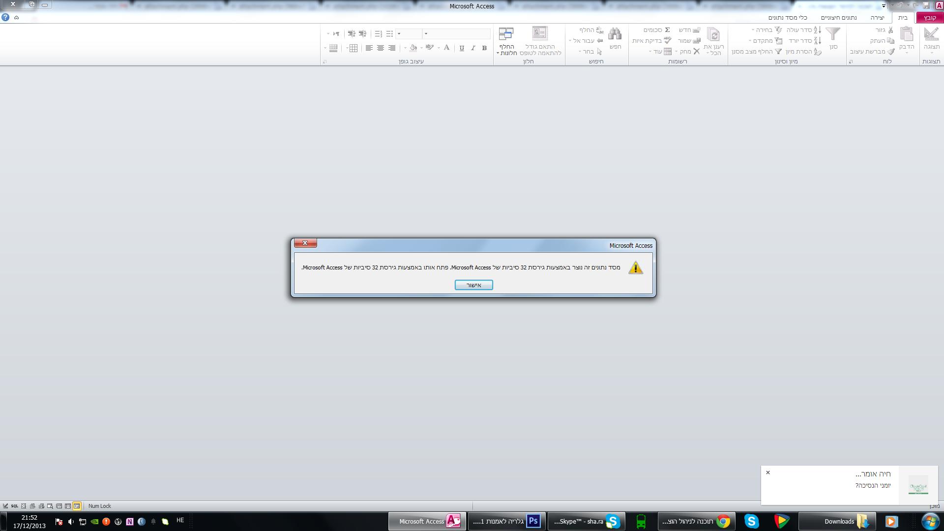The height and width of the screenshot is (531, 944).
Task: Click the Switch Windows icon
Action: pyautogui.click(x=506, y=33)
